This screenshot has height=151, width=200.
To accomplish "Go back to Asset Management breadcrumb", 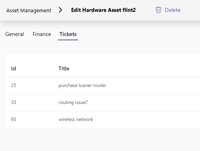I will 29,10.
